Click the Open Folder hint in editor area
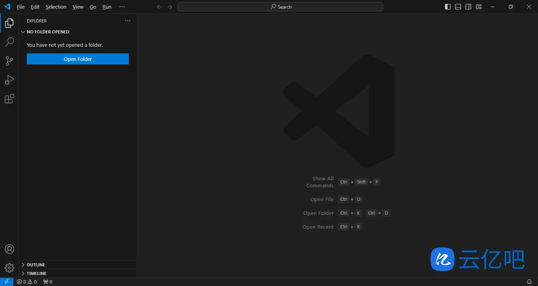Viewport: 538px width, 286px height. point(319,213)
